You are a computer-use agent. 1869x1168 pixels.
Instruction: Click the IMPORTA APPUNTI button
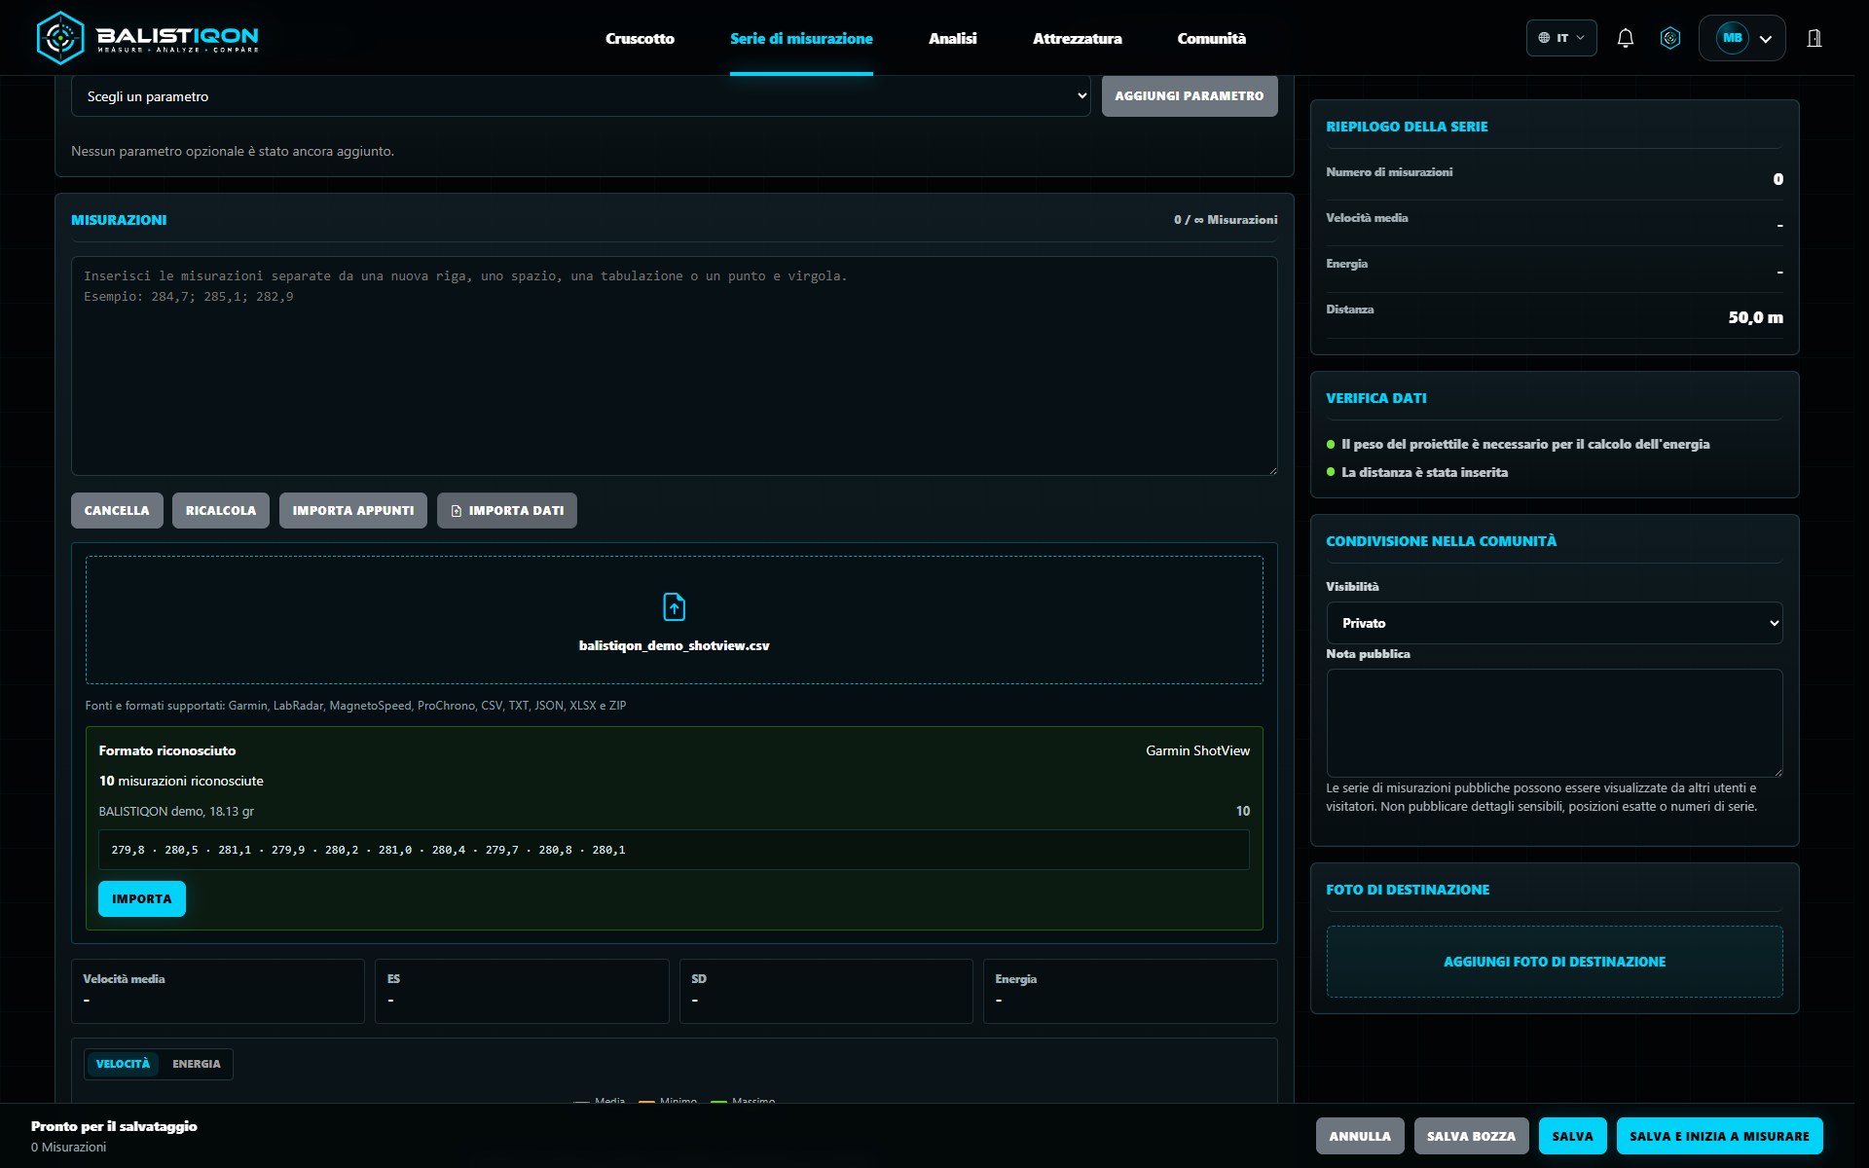[353, 511]
